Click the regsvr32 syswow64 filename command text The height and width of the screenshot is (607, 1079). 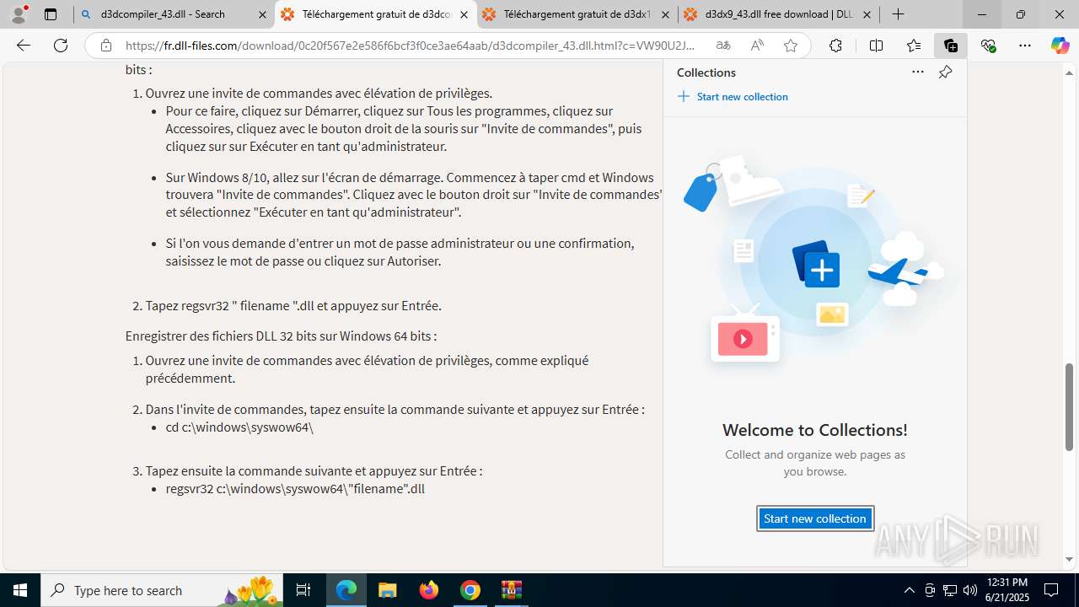(x=295, y=489)
